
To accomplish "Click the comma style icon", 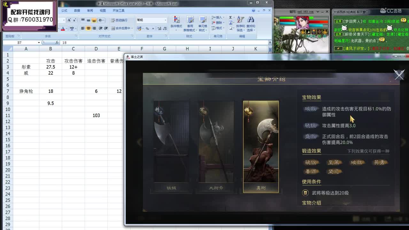I will click(x=153, y=28).
